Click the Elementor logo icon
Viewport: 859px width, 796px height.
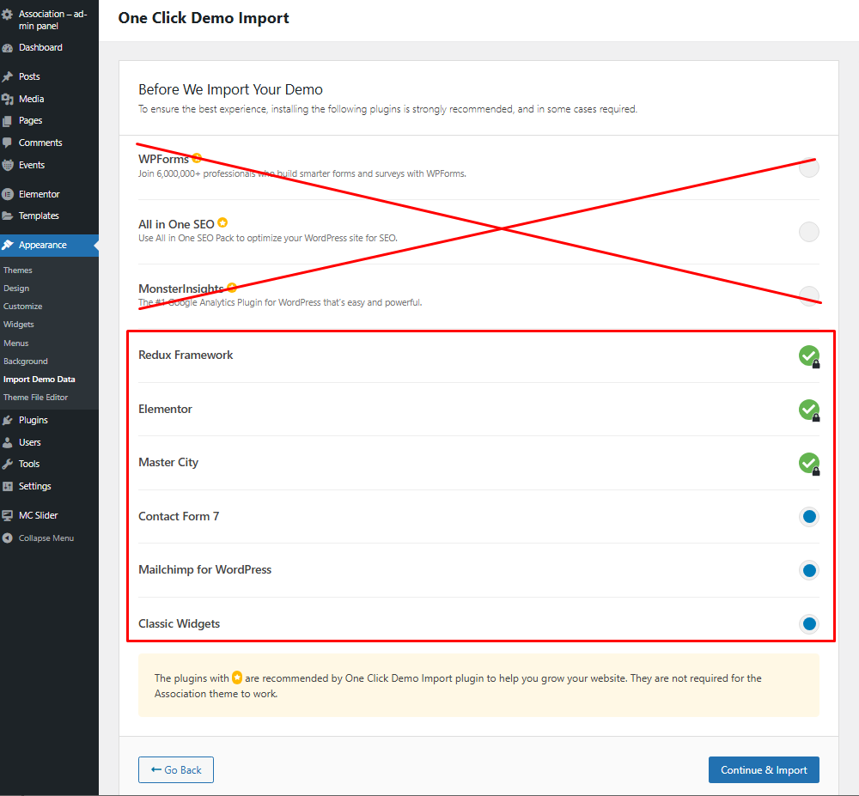click(x=8, y=194)
